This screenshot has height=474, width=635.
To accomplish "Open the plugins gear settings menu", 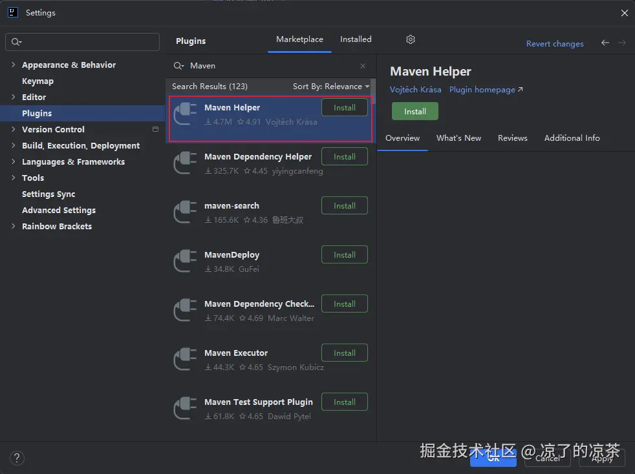I will pos(410,39).
